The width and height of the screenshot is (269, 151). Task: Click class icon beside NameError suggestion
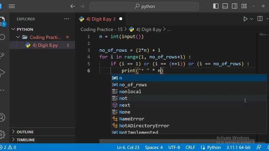[x=115, y=119]
